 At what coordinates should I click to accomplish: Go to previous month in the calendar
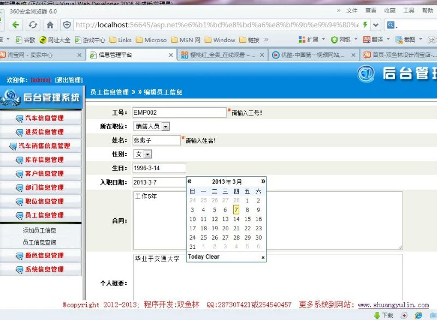[190, 181]
